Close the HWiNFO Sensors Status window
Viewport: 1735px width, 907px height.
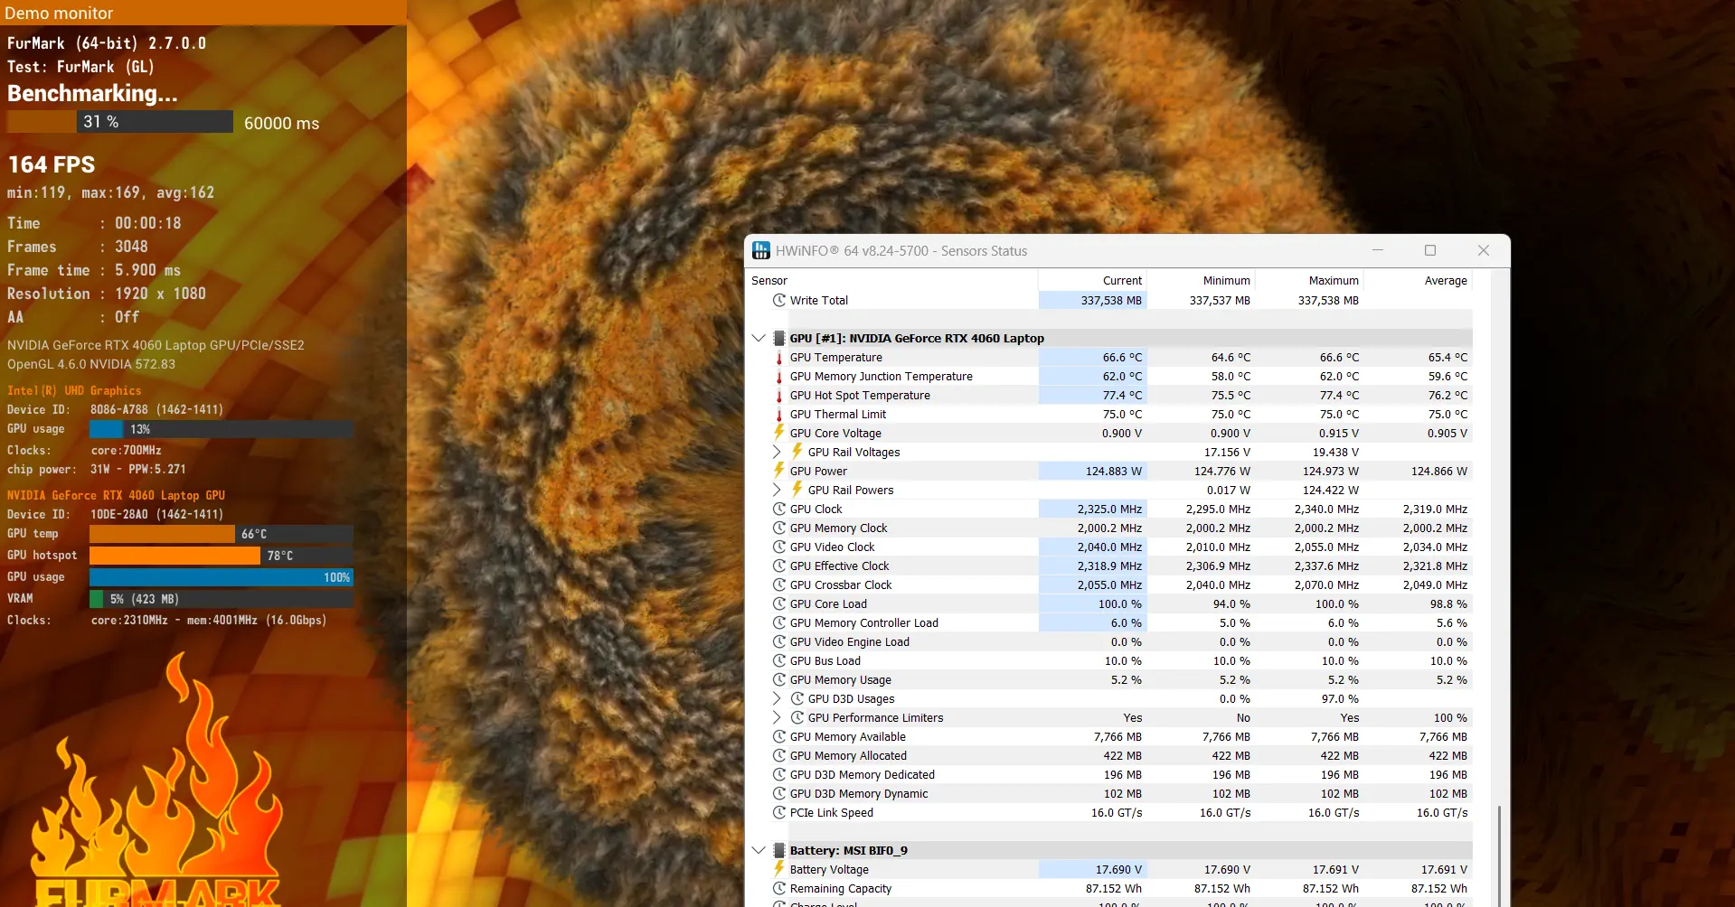point(1484,250)
